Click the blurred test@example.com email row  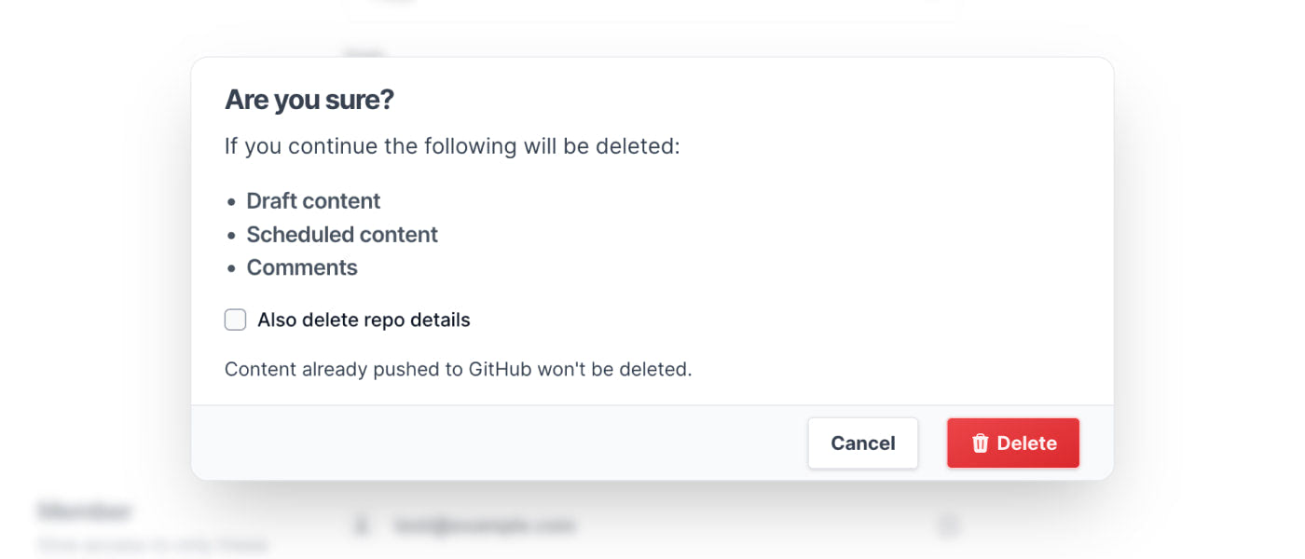(x=485, y=525)
